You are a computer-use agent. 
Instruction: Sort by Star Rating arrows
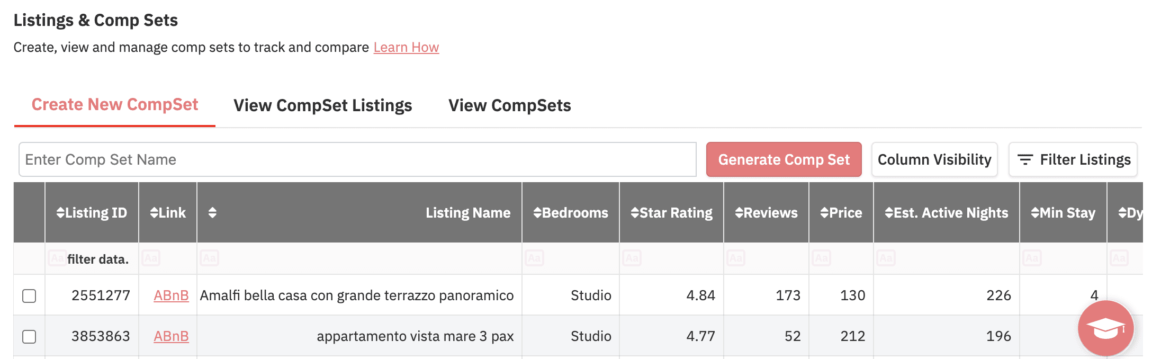(635, 213)
